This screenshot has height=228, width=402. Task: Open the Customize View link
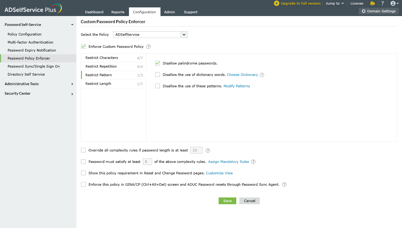point(219,173)
